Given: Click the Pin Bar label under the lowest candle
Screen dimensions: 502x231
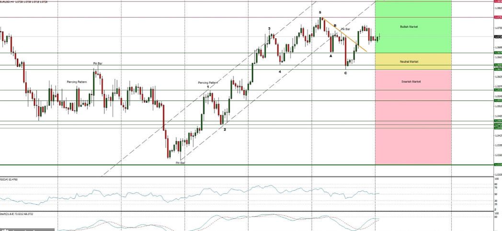Looking at the screenshot, I should [180, 163].
